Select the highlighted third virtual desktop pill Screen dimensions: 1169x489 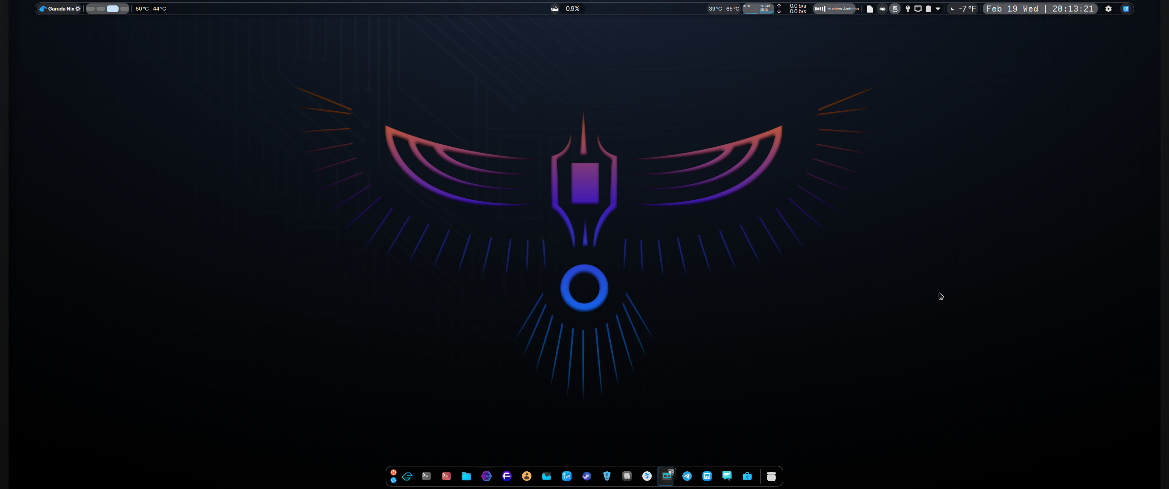click(112, 8)
